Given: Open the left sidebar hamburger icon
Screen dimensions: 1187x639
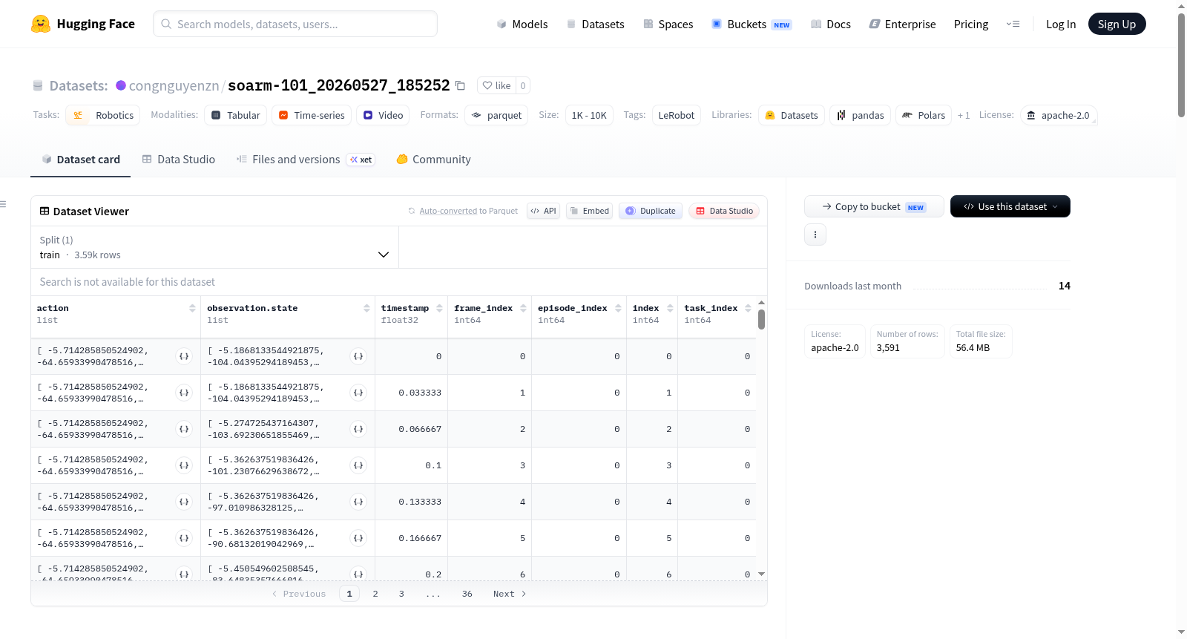Looking at the screenshot, I should point(3,204).
